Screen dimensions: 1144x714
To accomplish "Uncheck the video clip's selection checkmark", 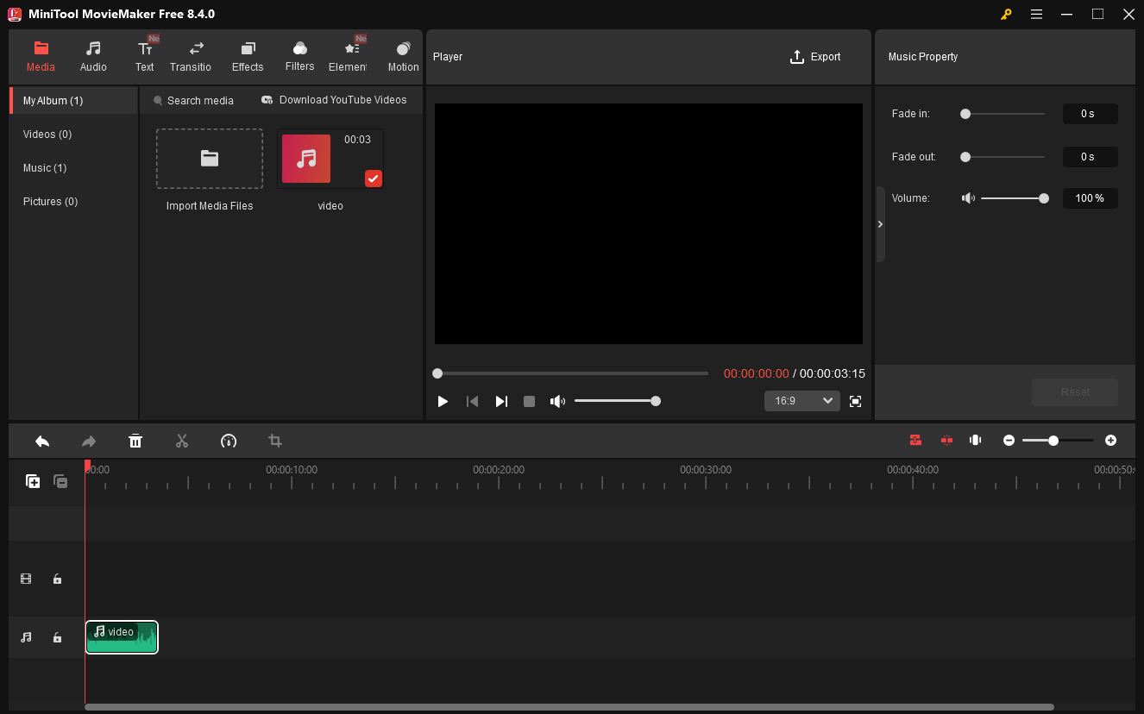I will (373, 178).
